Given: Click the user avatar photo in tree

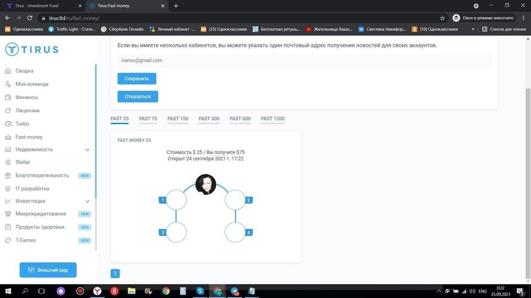Looking at the screenshot, I should pyautogui.click(x=206, y=184).
